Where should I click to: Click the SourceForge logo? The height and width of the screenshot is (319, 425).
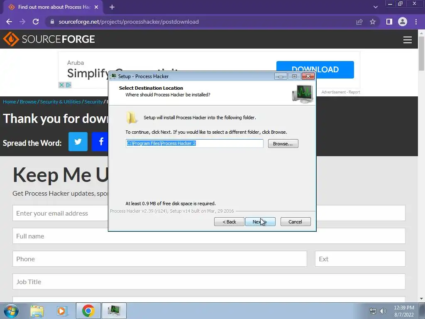[x=49, y=39]
